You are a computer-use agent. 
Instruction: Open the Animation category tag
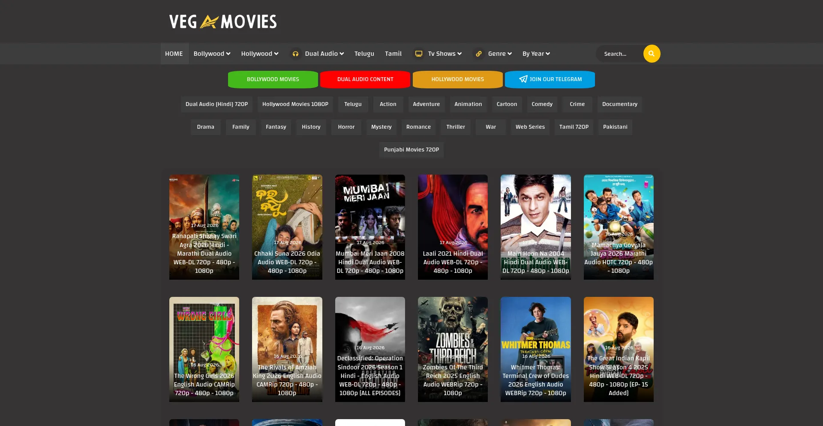pos(468,104)
